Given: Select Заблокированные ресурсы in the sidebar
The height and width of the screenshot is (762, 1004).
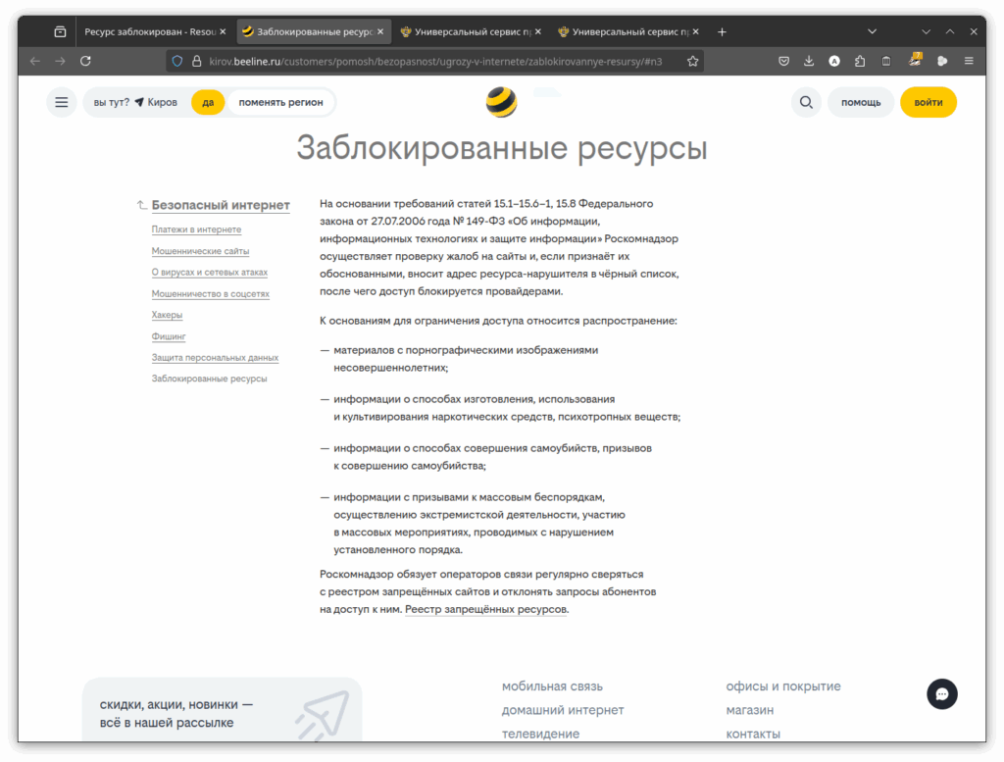Looking at the screenshot, I should click(210, 379).
